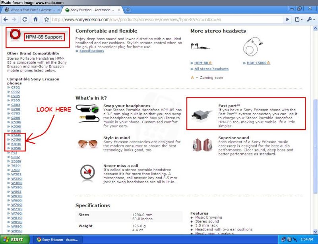Image resolution: width=318 pixels, height=244 pixels.
Task: Open the C702 phone link
Action: [16, 87]
